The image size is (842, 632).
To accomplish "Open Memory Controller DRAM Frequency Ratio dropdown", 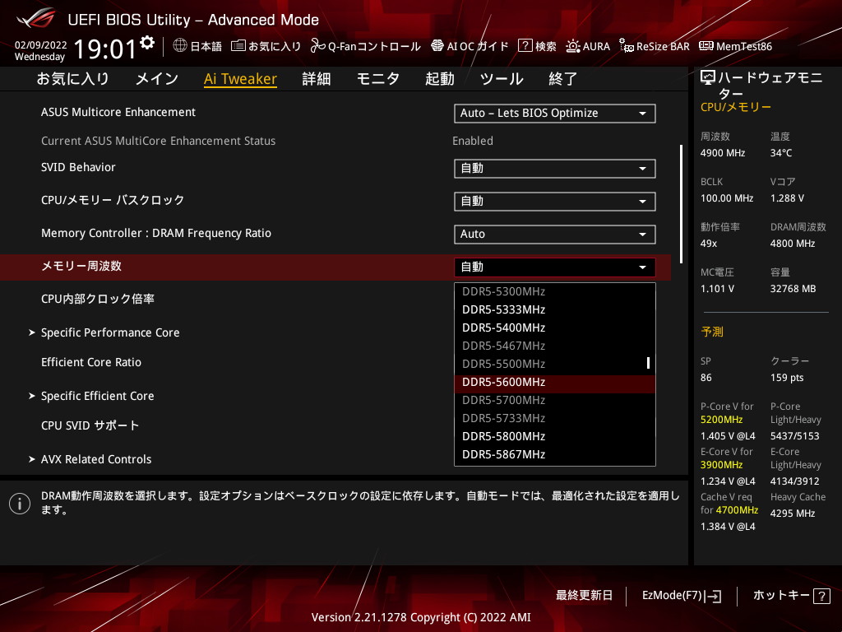I will point(555,235).
